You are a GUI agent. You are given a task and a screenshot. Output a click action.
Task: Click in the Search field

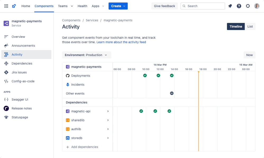[x=203, y=6]
